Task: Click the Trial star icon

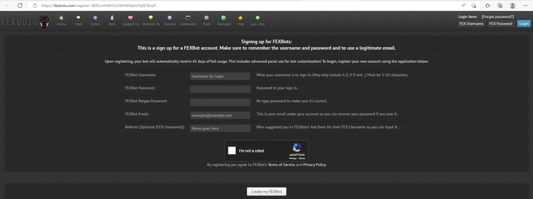Action: click(241, 18)
